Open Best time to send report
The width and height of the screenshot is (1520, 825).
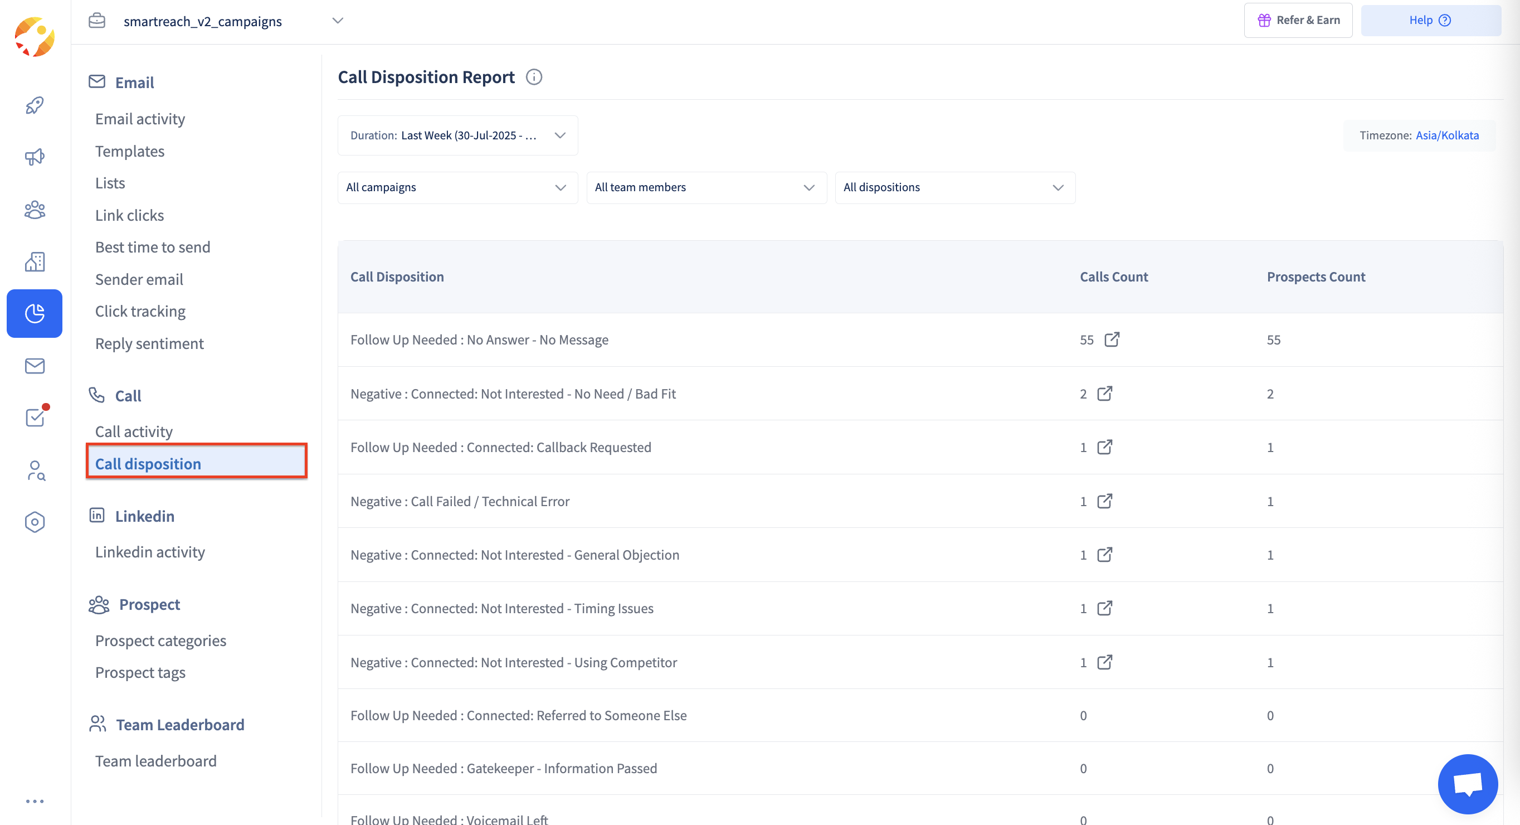[x=152, y=247]
